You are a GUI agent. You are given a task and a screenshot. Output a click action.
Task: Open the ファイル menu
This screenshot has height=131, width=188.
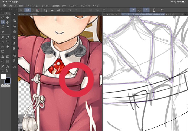tap(13, 6)
